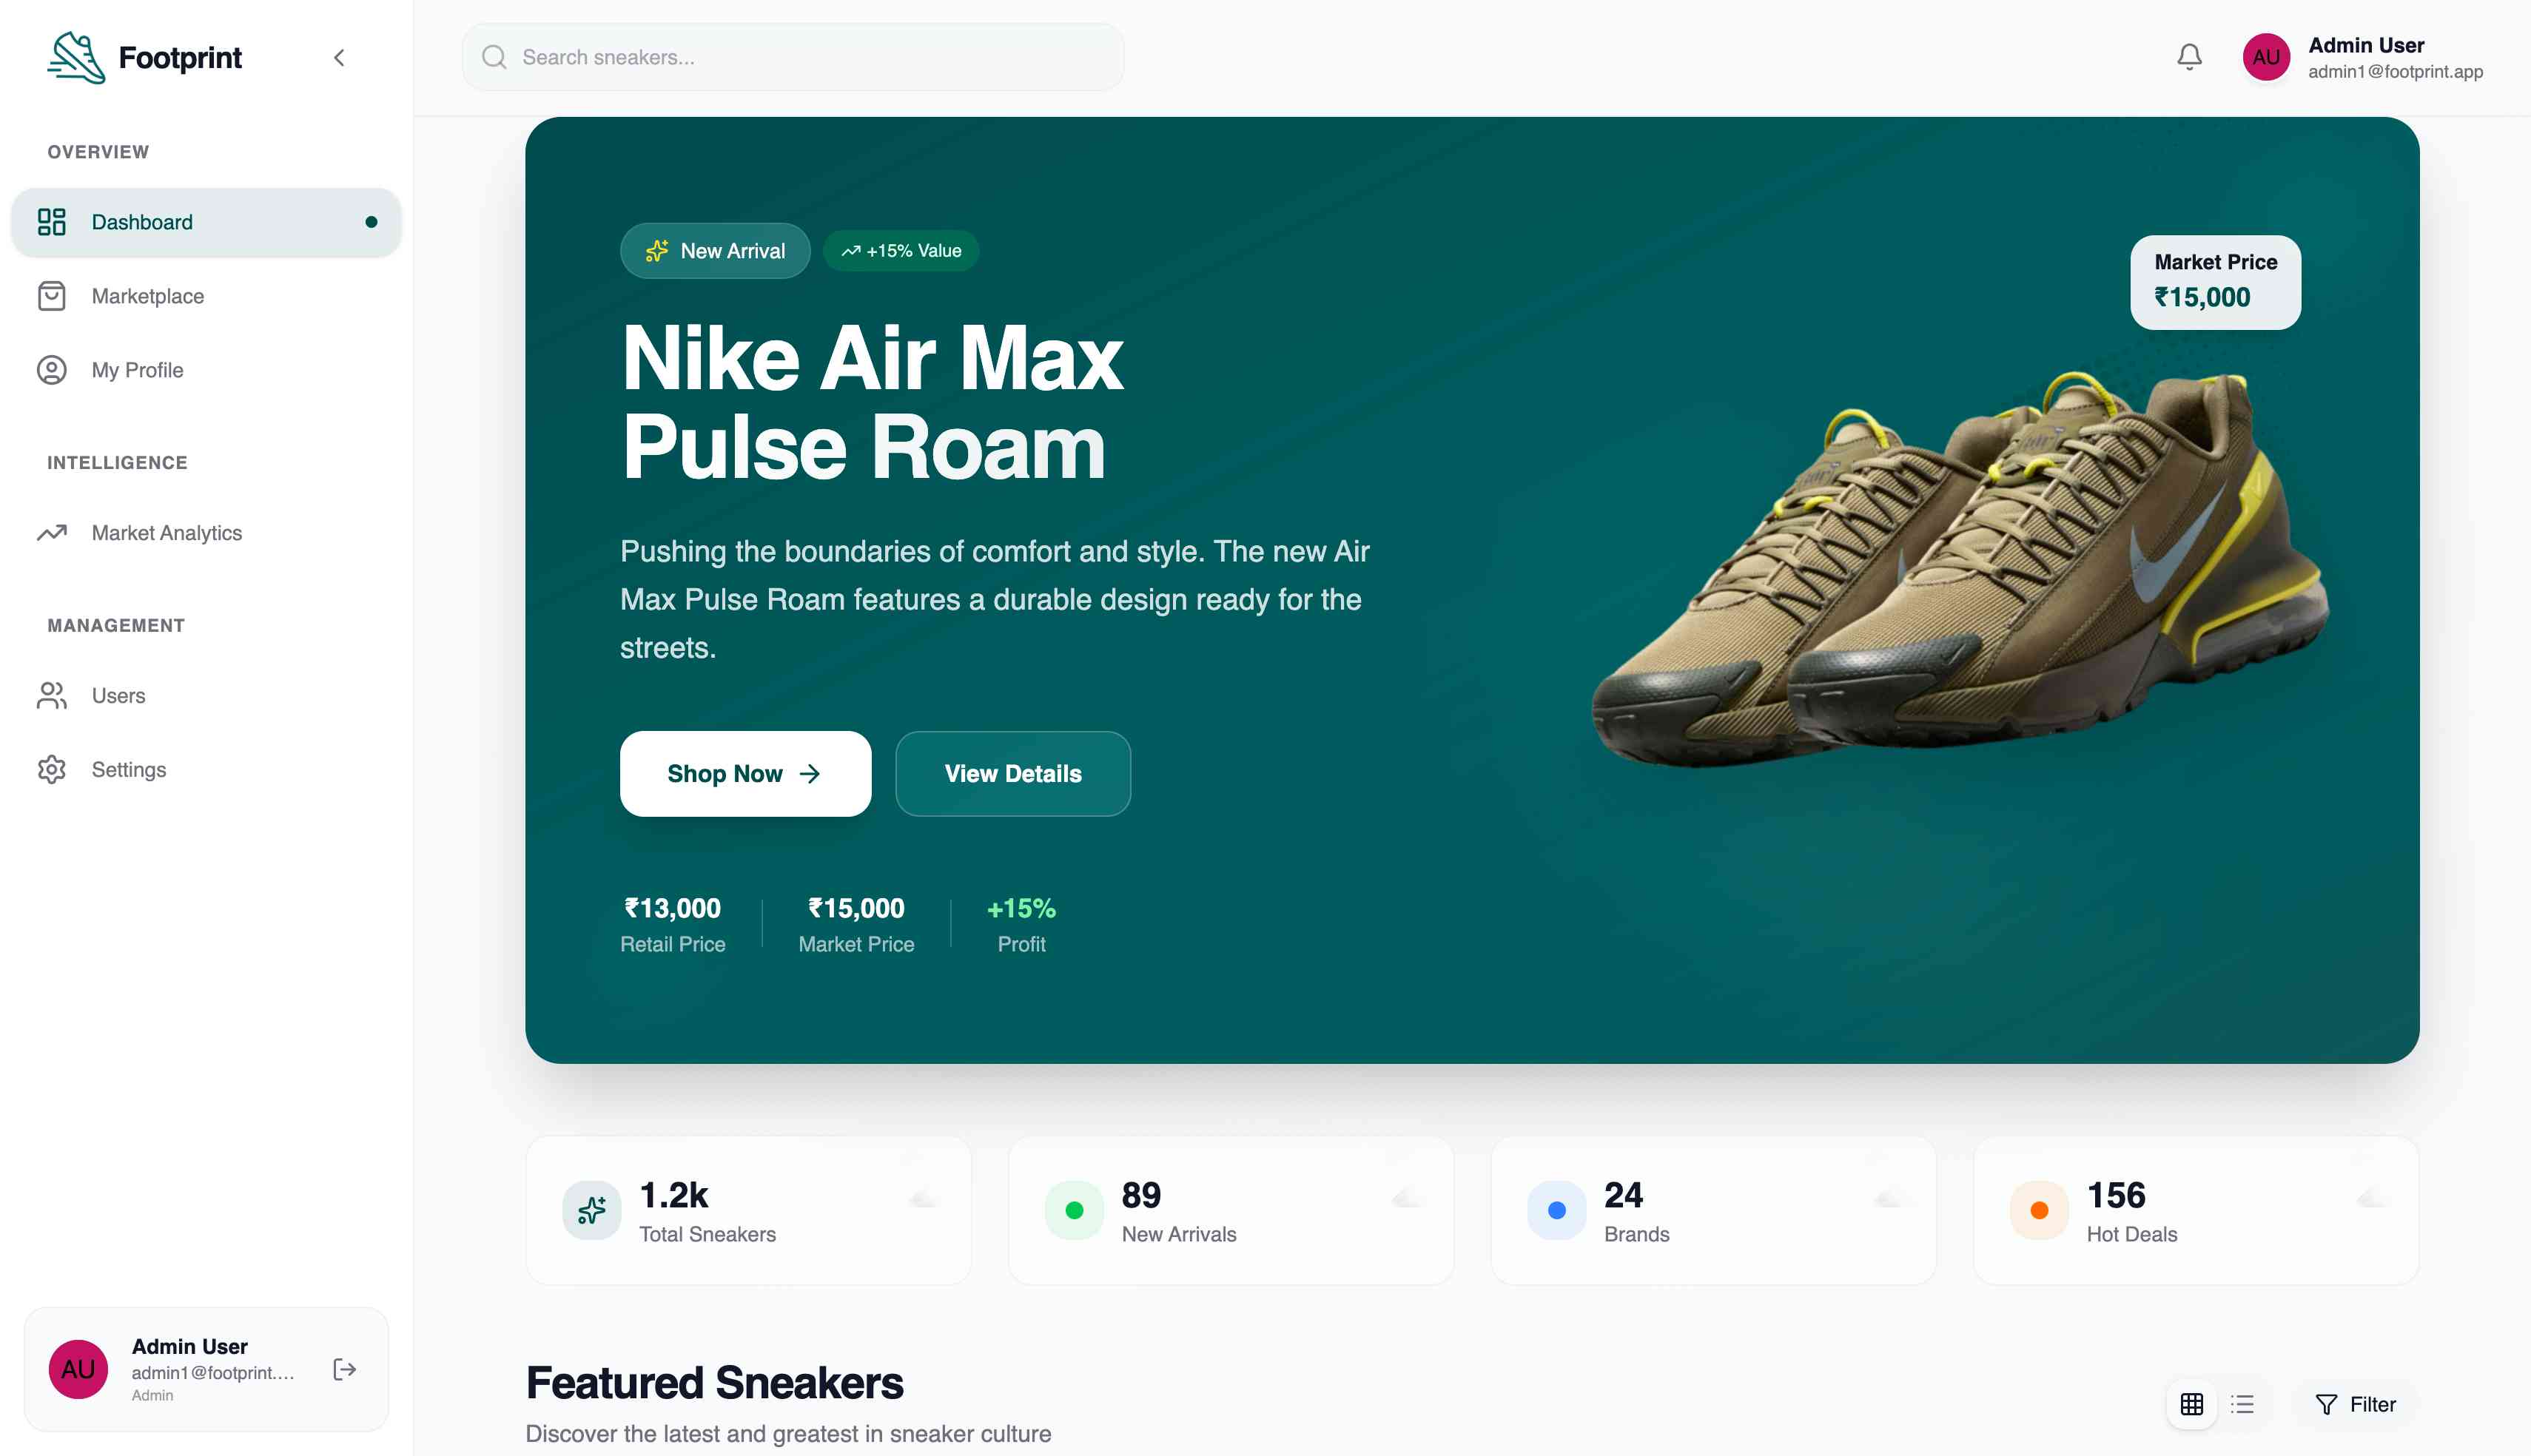Click the My Profile avatar icon

(52, 370)
